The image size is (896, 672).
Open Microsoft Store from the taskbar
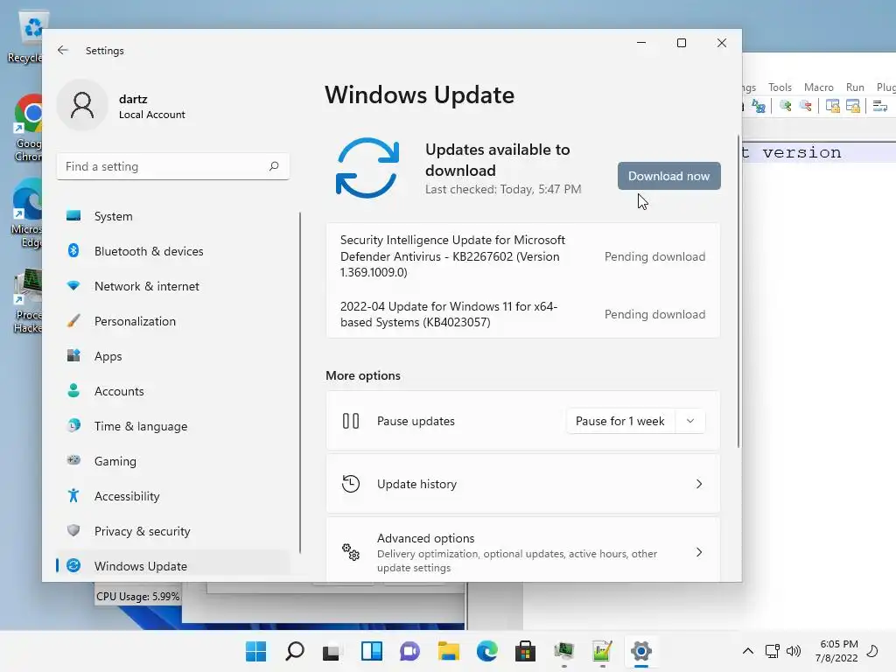(x=525, y=651)
